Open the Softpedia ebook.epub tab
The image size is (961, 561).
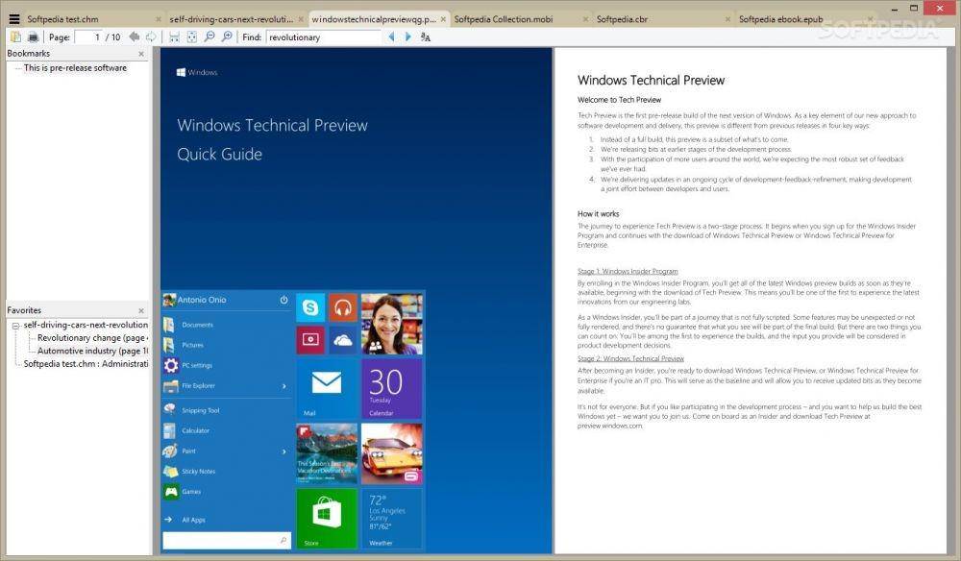click(x=780, y=19)
